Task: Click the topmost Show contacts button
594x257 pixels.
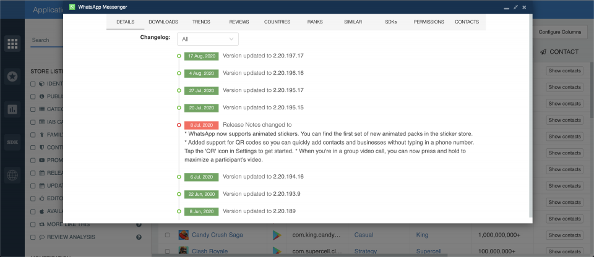Action: point(564,71)
